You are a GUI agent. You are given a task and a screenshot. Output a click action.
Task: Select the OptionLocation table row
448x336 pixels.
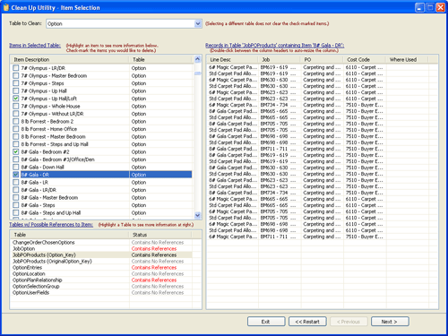pyautogui.click(x=101, y=274)
